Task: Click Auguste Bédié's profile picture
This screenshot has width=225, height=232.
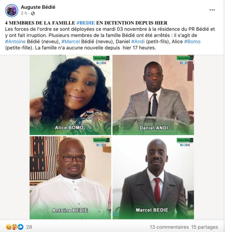Action: [x=11, y=11]
